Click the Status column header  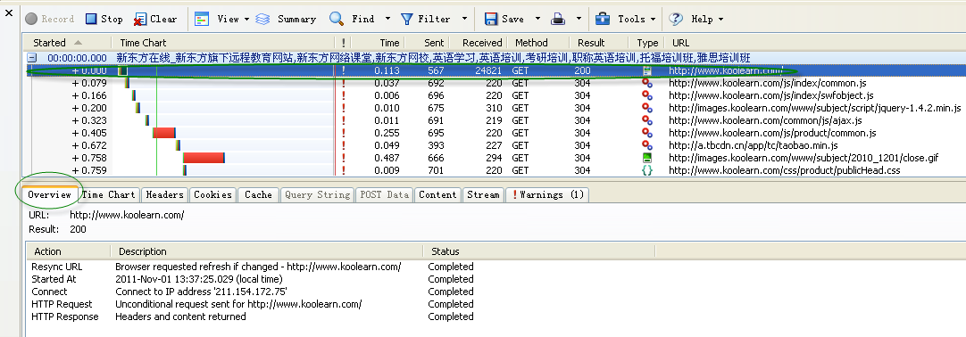[x=539, y=251]
